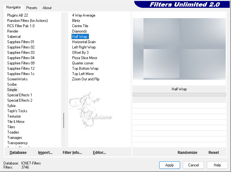Choose the Zoom Out and Flip filter
Viewport: 231px width, 172px height.
(86, 79)
